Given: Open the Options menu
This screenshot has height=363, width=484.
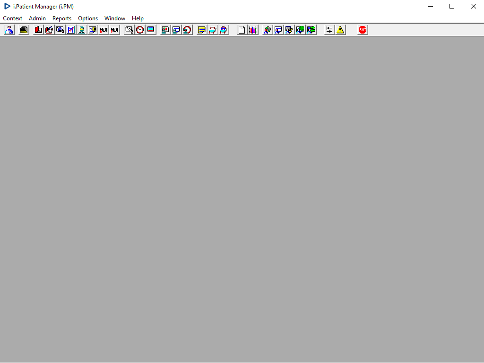Looking at the screenshot, I should 88,18.
